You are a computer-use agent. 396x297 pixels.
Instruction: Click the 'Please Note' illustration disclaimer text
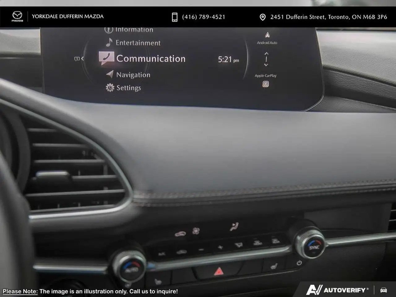pos(90,291)
